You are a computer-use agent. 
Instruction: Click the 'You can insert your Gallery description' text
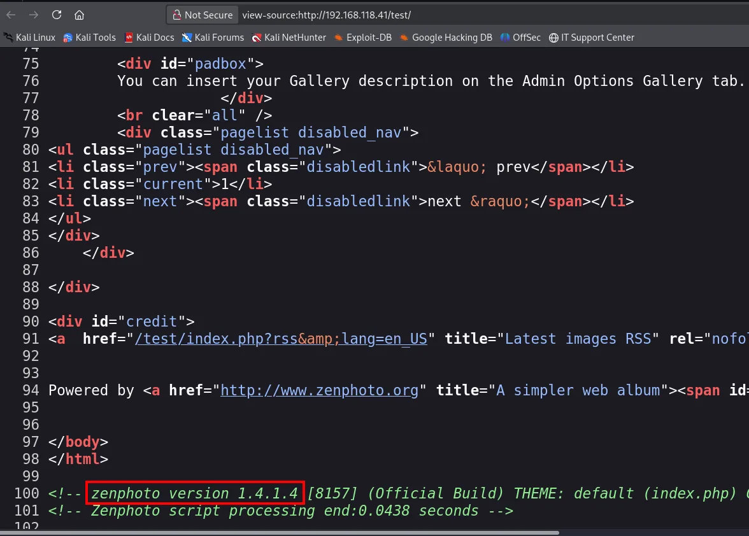click(x=285, y=81)
